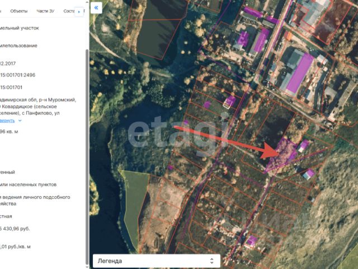Image resolution: width=358 pixels, height=269 pixels.
Task: Click the Легенда up-down chevron icon
Action: click(x=211, y=261)
